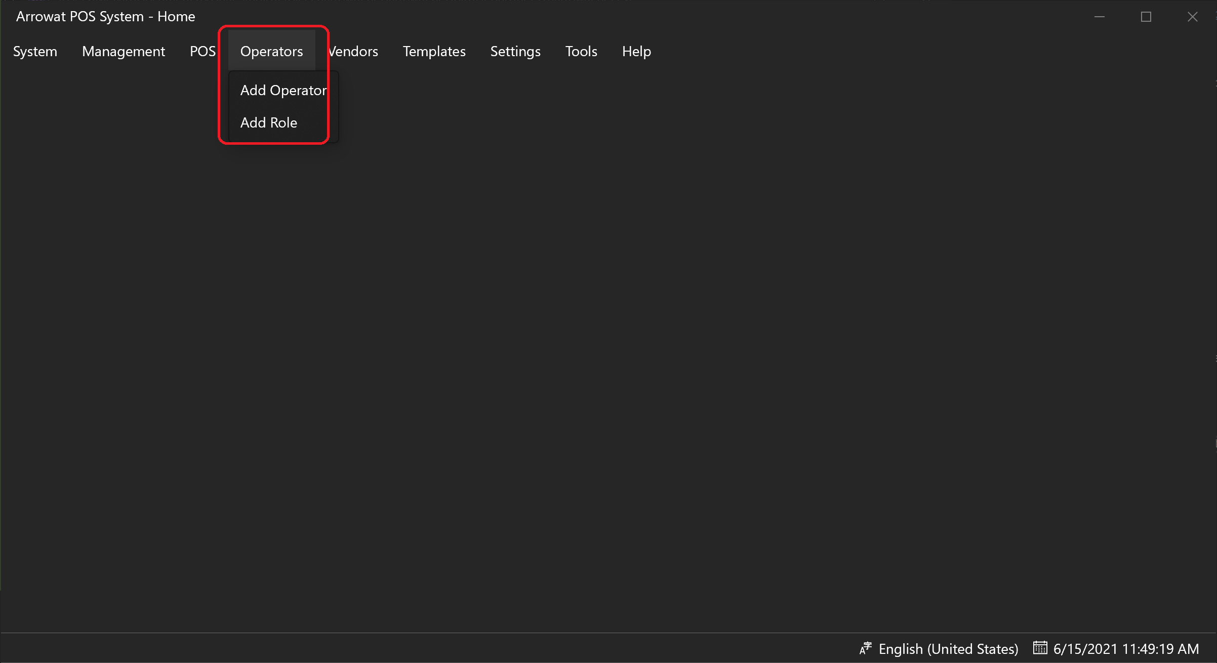1217x663 pixels.
Task: Choose Add Operator from the dropdown
Action: coord(283,90)
